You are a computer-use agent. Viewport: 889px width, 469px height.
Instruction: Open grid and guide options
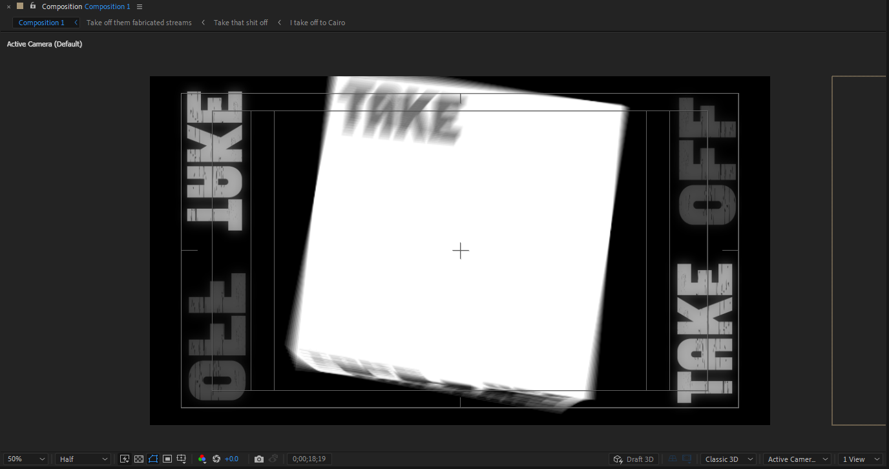click(x=182, y=459)
